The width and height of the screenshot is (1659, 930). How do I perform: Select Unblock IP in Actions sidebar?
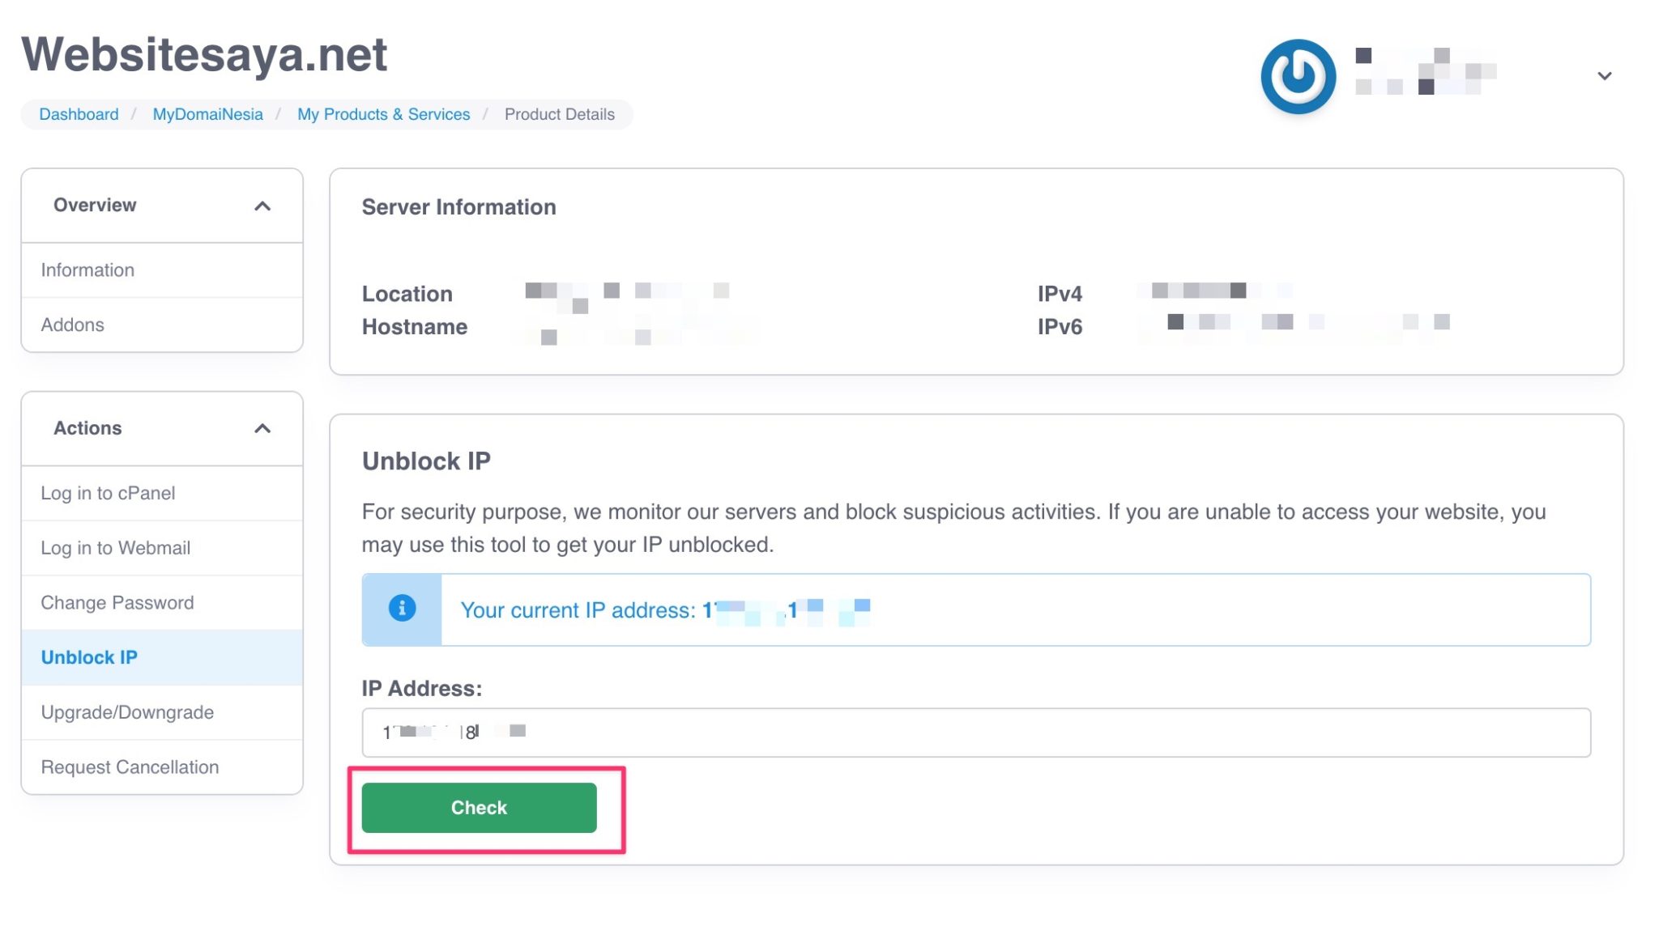coord(89,657)
